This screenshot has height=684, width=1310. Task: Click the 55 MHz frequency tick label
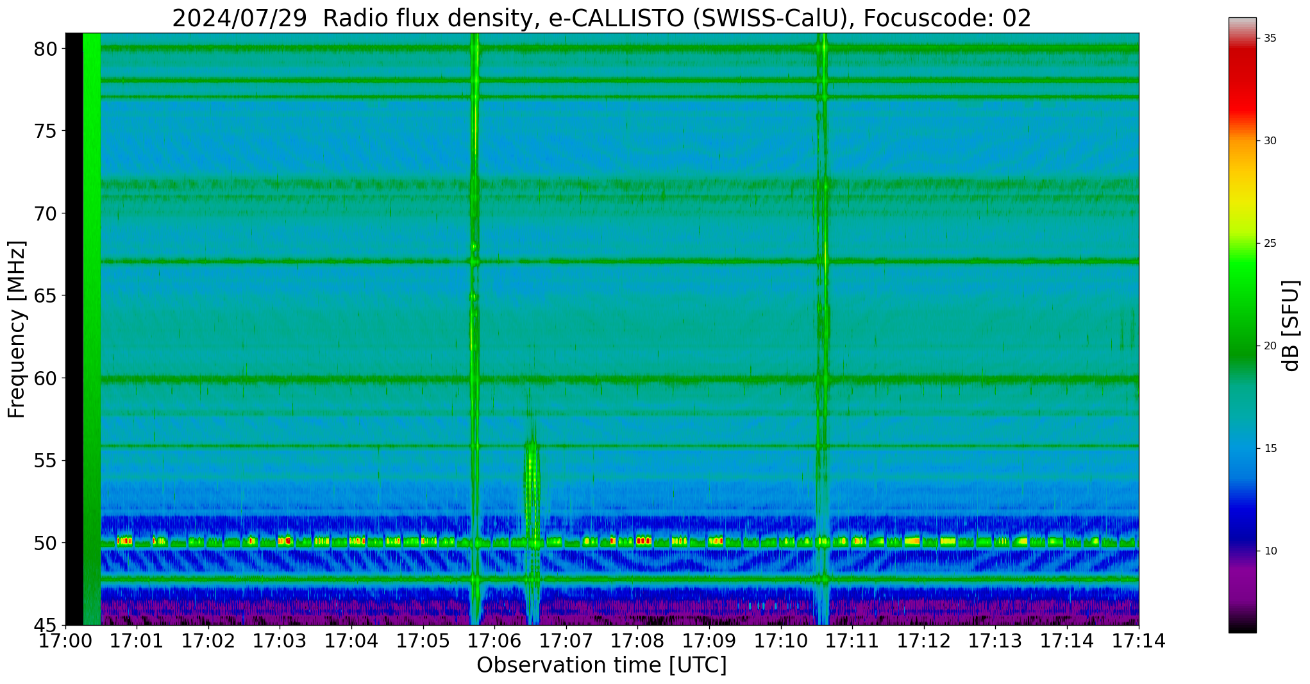click(x=46, y=460)
